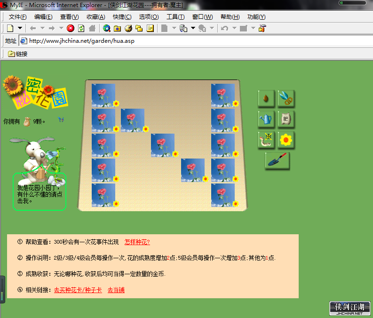Click the 怎样种花? help link

tap(137, 242)
